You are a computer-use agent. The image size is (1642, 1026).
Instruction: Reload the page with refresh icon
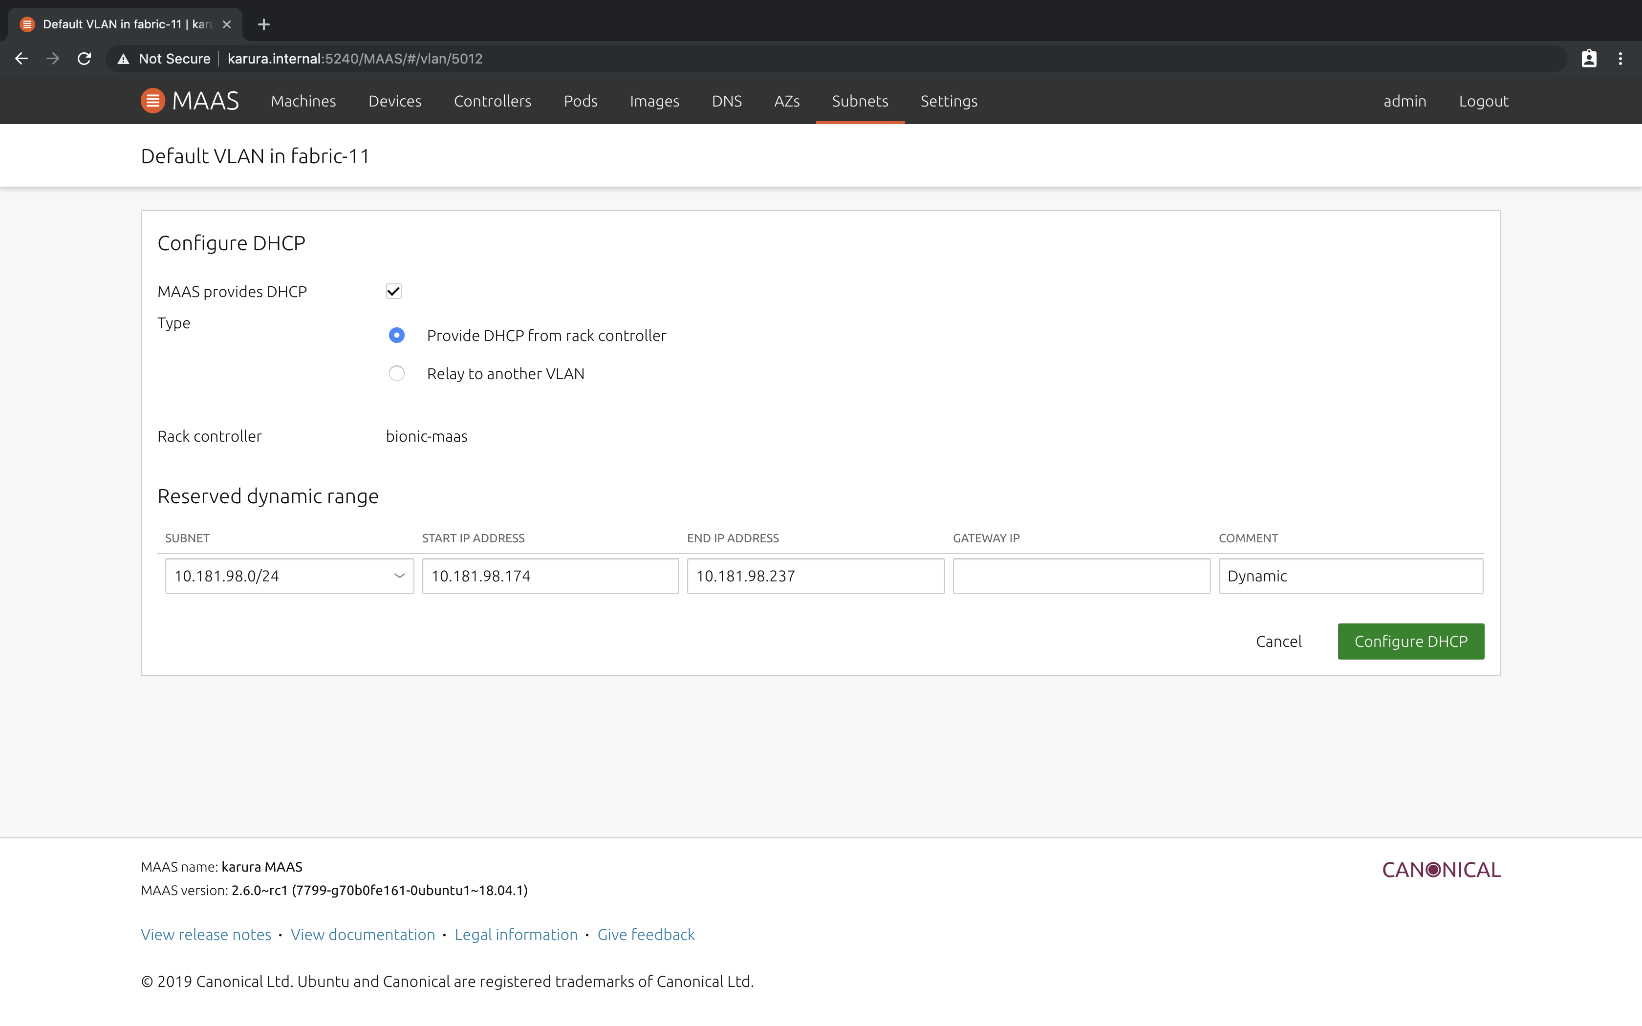84,59
